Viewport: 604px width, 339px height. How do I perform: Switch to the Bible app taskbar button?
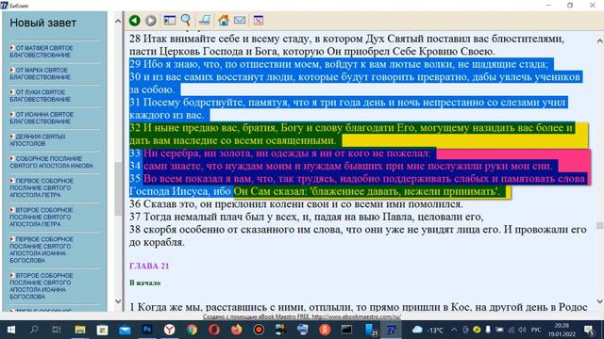pyautogui.click(x=391, y=330)
